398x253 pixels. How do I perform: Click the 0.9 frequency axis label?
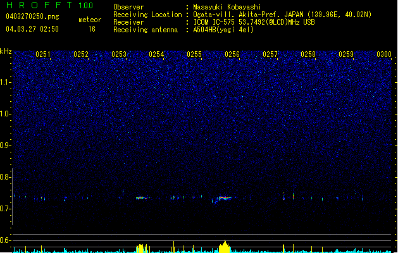pos(5,145)
